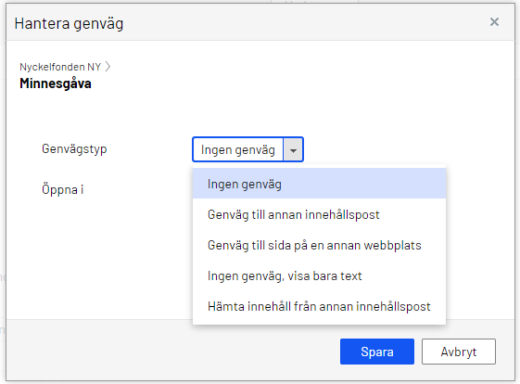Pick 'Hämta innehåll från annan innehållspost'
Screen dimensions: 520x384
(319, 306)
